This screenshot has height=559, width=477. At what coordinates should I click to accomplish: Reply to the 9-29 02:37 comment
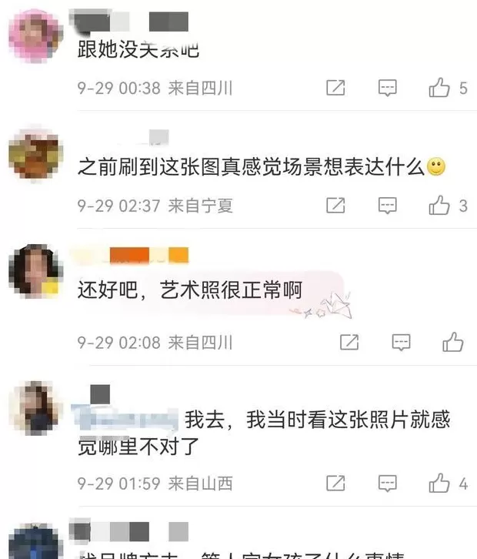tap(387, 206)
